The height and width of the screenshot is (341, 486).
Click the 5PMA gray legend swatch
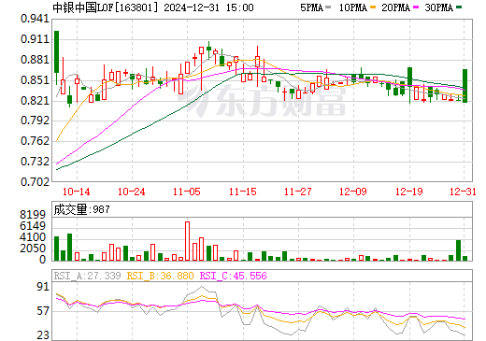(x=328, y=7)
